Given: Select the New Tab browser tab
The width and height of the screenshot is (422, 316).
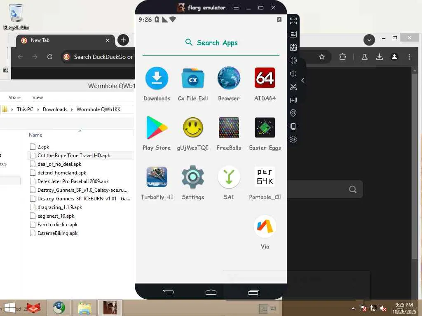Looking at the screenshot, I should pyautogui.click(x=65, y=40).
